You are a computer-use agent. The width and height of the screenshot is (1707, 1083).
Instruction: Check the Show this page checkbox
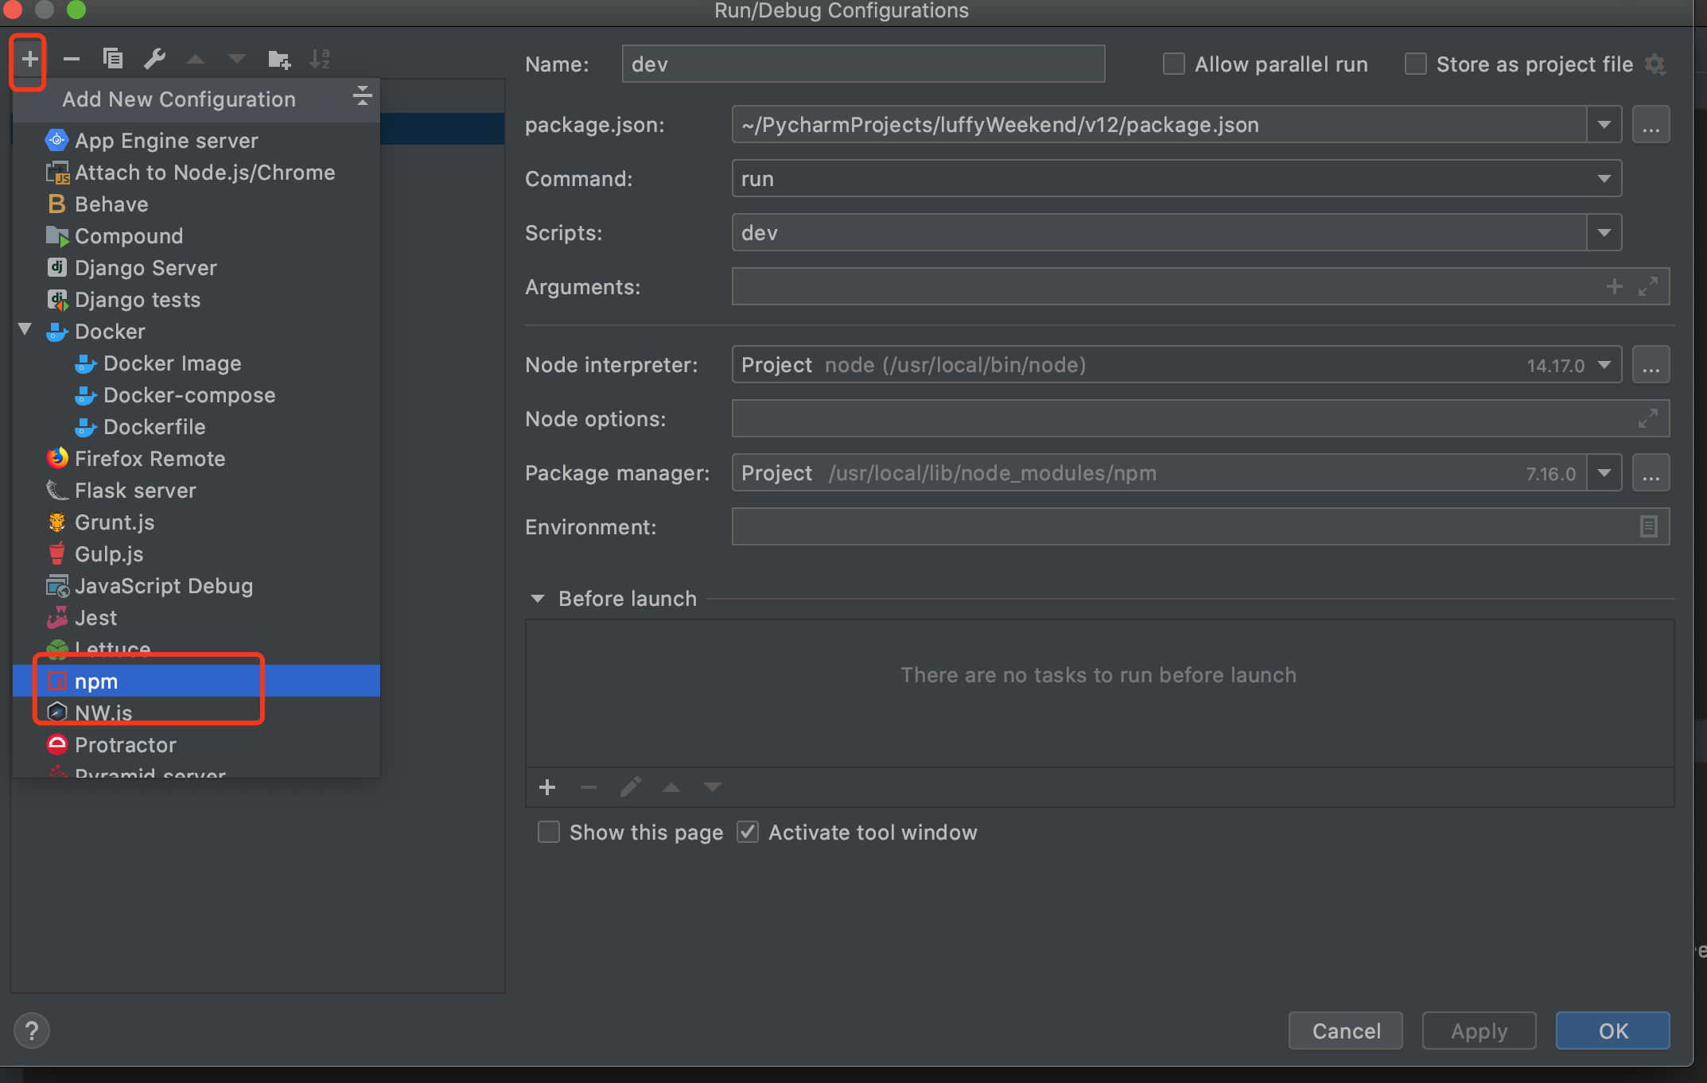pyautogui.click(x=549, y=833)
